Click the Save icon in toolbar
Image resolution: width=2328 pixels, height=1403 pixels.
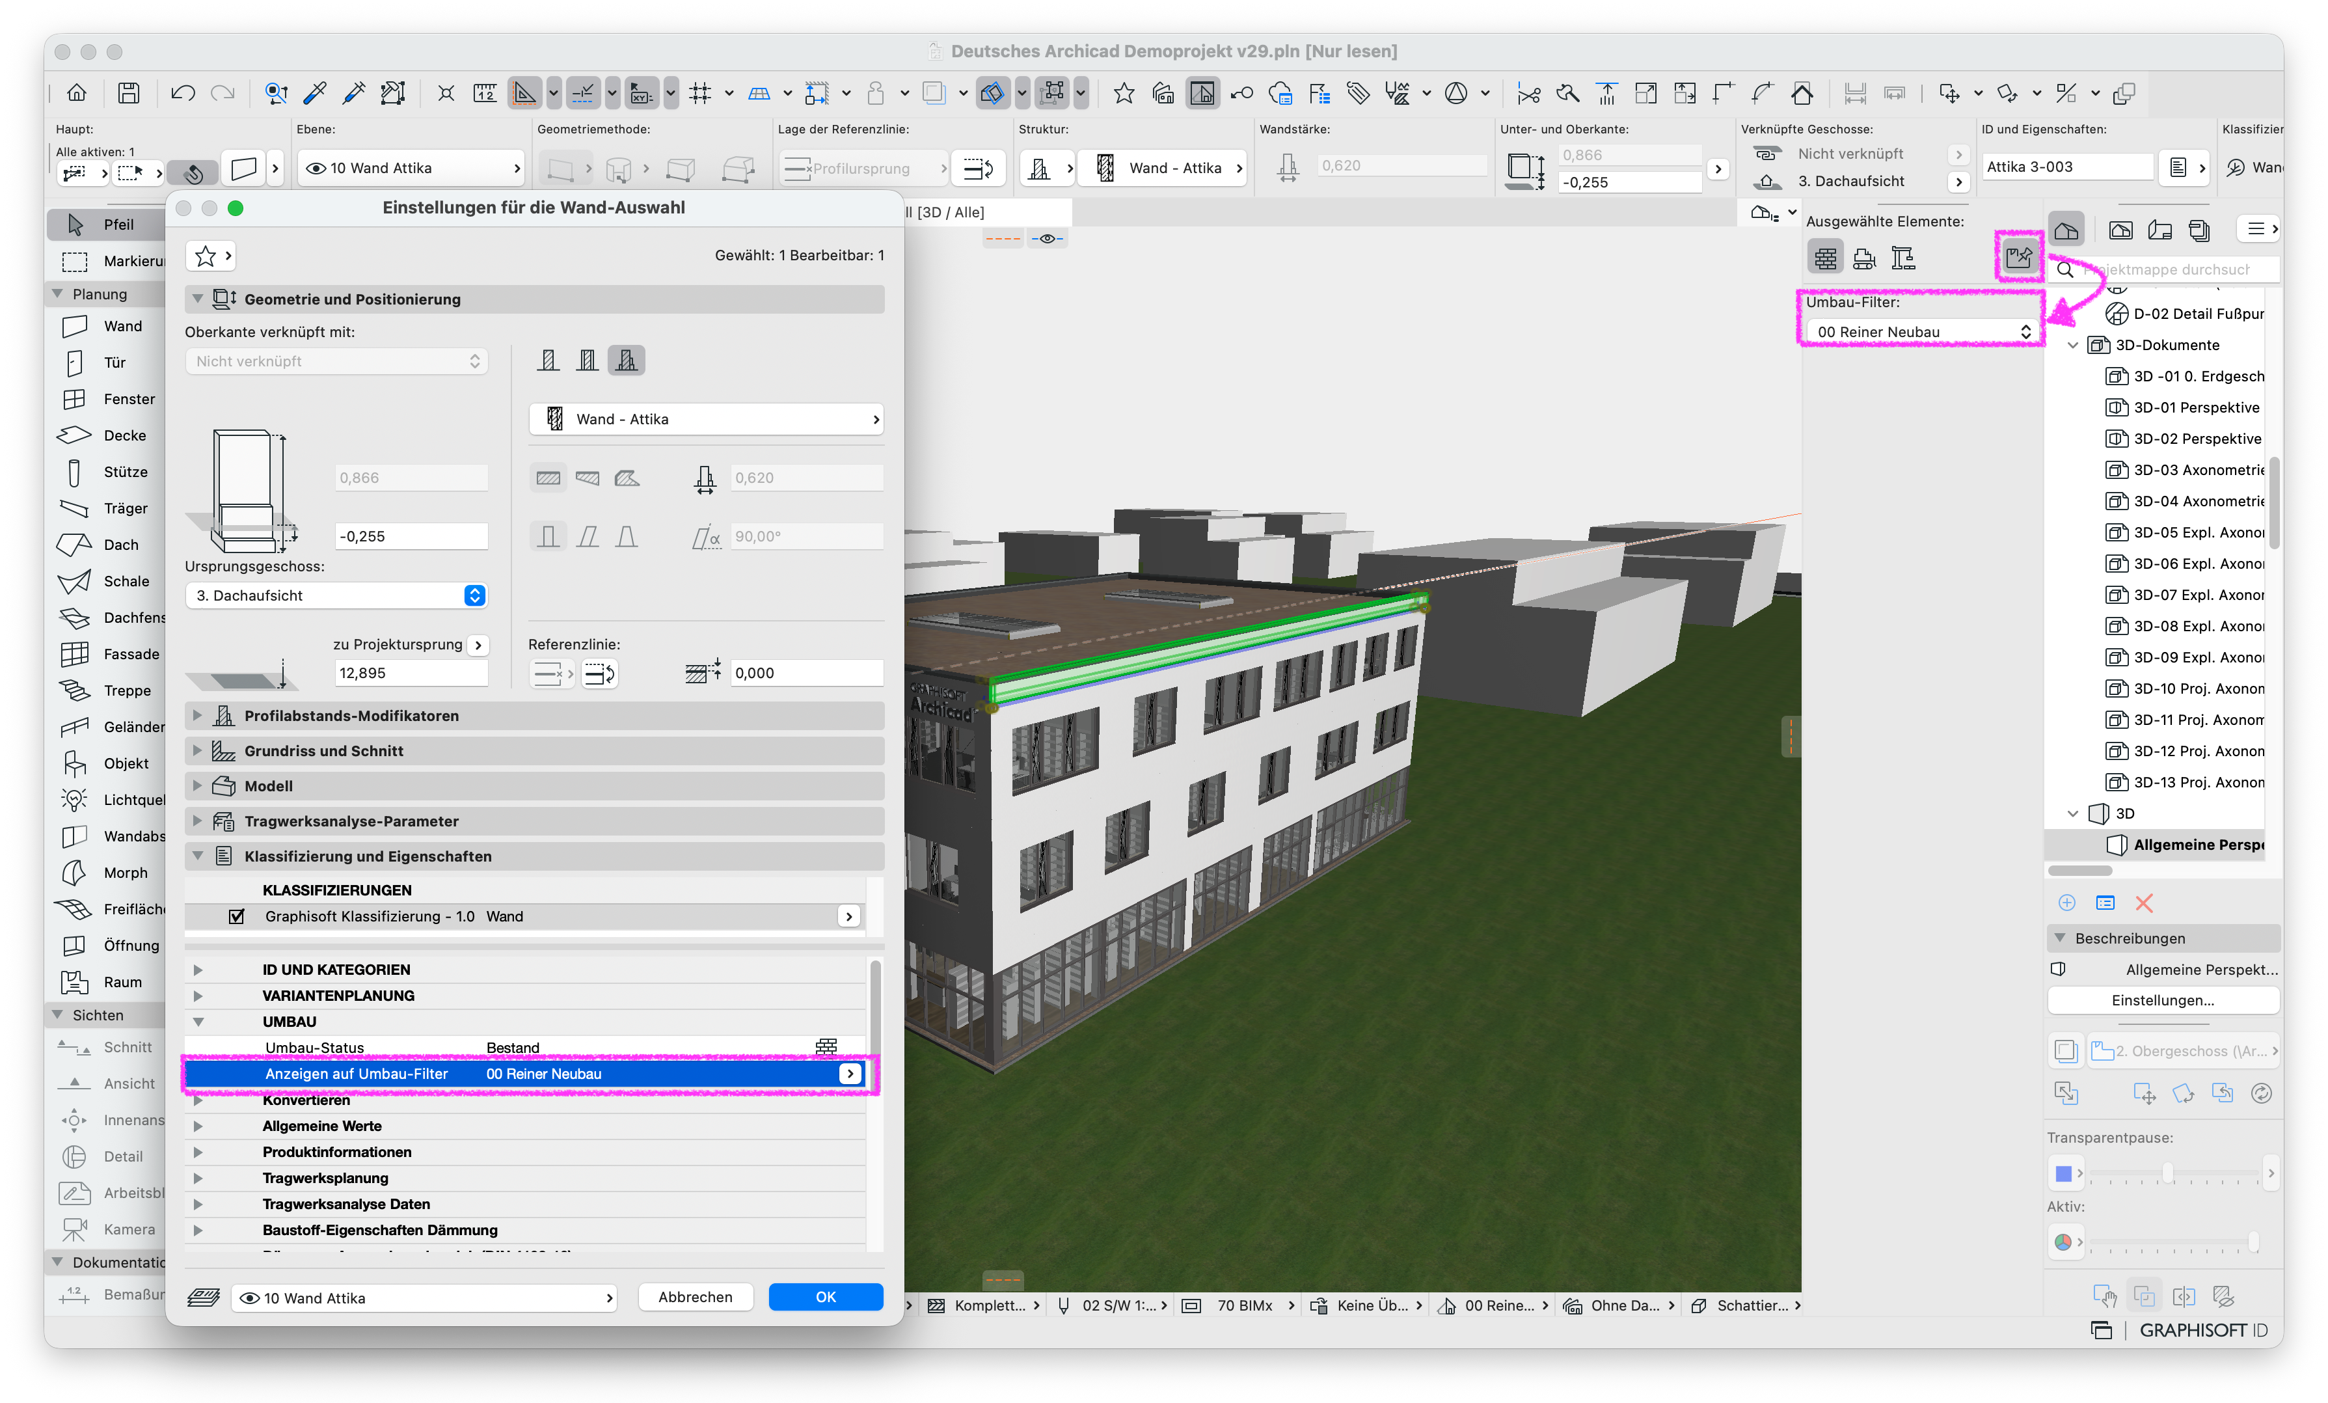tap(128, 92)
